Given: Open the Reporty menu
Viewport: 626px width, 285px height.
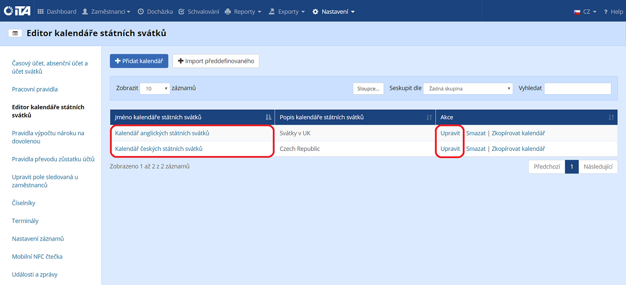Looking at the screenshot, I should coord(243,12).
